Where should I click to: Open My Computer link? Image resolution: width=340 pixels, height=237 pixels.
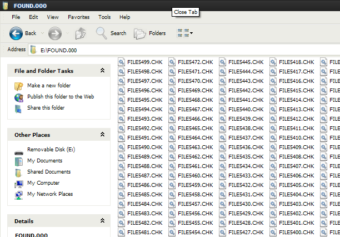(x=43, y=183)
